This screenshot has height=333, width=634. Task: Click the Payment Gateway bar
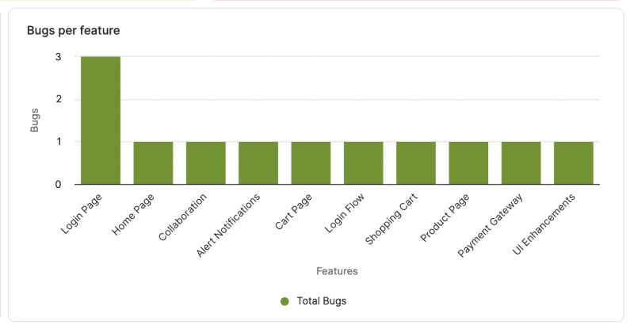coord(521,163)
